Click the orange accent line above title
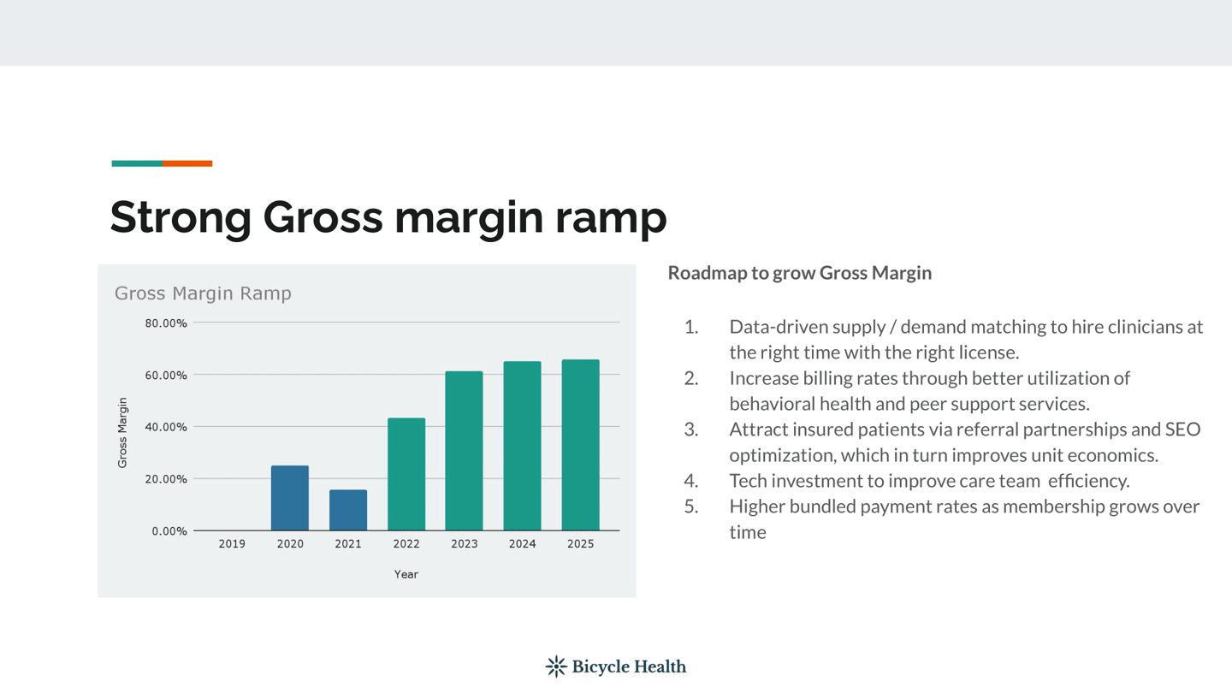This screenshot has height=693, width=1232. pyautogui.click(x=187, y=163)
